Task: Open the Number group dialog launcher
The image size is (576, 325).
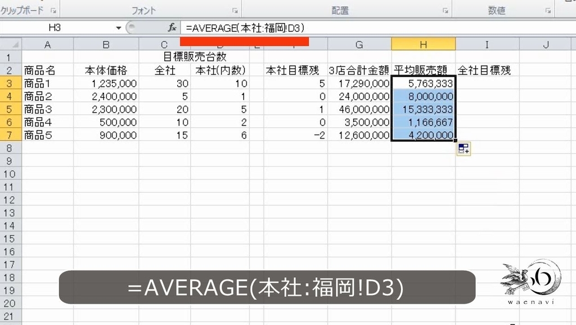Action: (x=548, y=11)
